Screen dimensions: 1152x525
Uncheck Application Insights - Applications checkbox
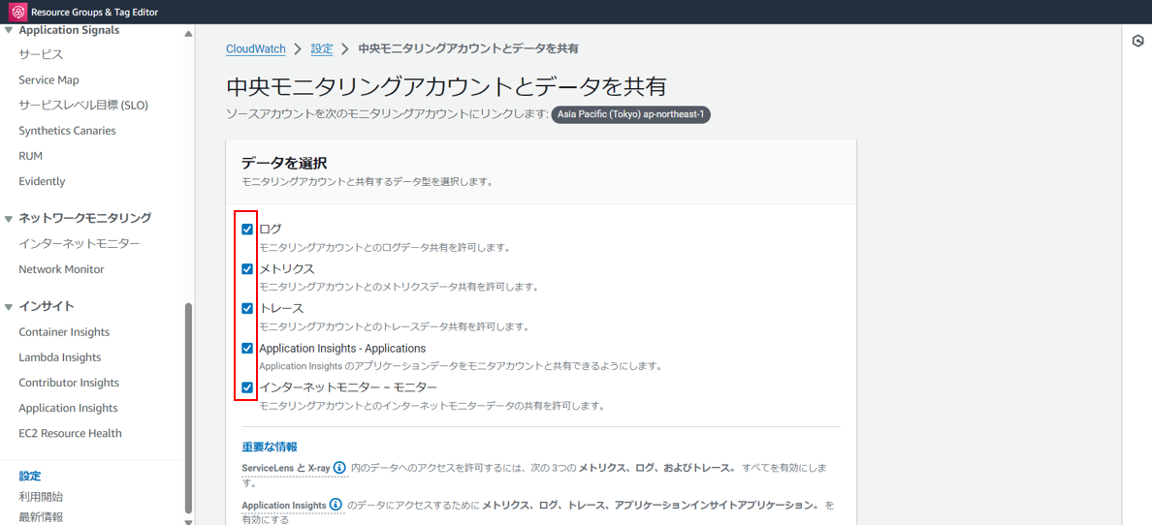pos(247,348)
